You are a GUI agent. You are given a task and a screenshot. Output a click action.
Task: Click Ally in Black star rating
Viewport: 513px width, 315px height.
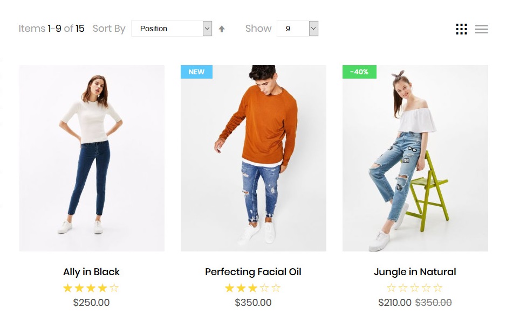click(x=91, y=288)
